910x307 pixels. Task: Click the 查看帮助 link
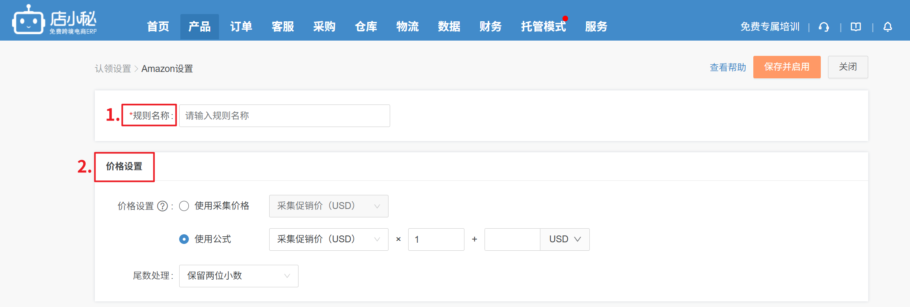coord(728,68)
